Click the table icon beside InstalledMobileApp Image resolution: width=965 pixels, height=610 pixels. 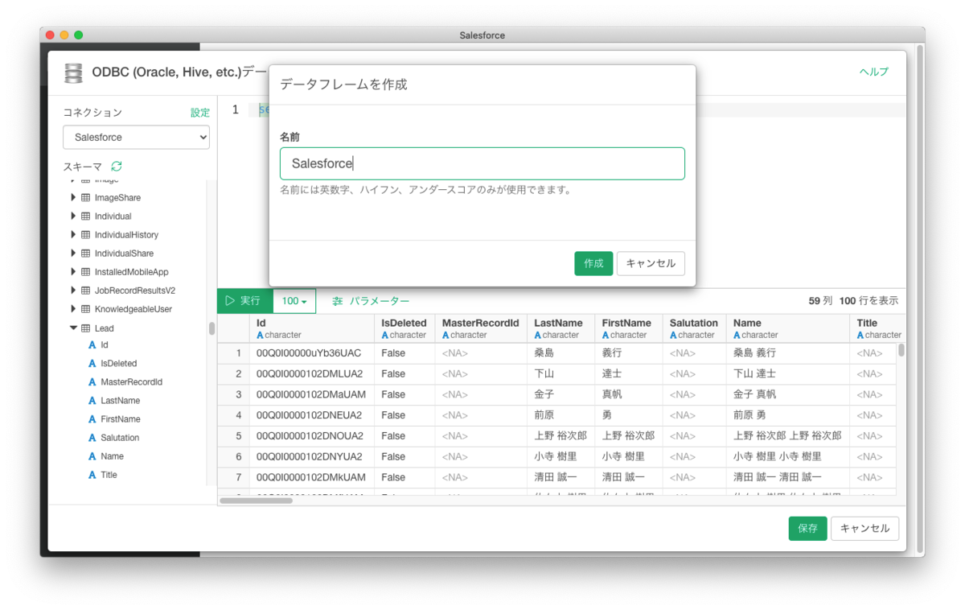click(85, 272)
